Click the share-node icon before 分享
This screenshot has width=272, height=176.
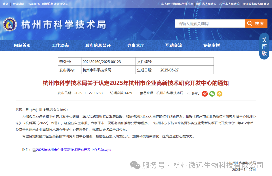point(188,93)
